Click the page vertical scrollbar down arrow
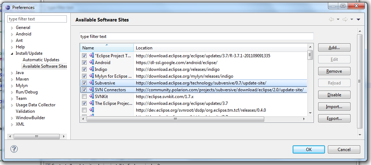371x165 pixels. point(359,135)
